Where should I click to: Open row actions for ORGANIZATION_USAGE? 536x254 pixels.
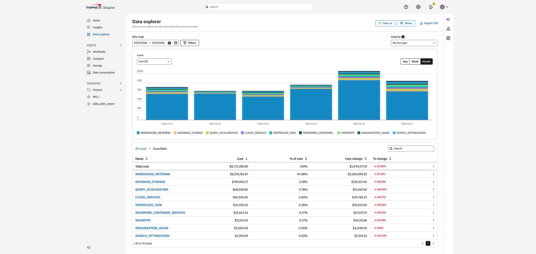click(x=433, y=228)
